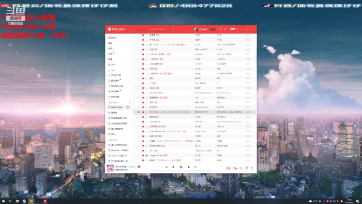Open the settings gear in header
This screenshot has width=362, height=204.
225,29
